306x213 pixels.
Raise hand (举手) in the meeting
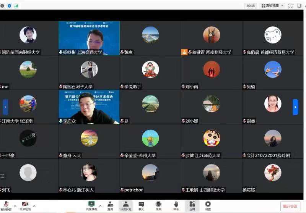[x=176, y=205]
